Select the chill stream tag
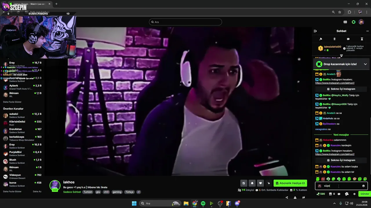371x208 pixels. 106,192
